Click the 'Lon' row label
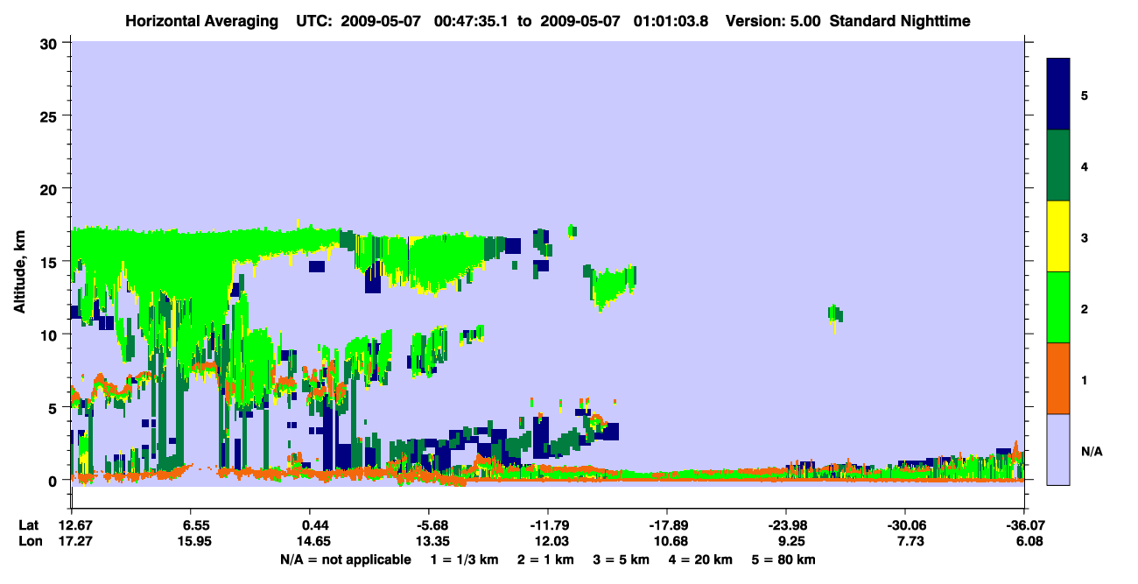Viewport: 1138px width, 584px height. pos(30,542)
